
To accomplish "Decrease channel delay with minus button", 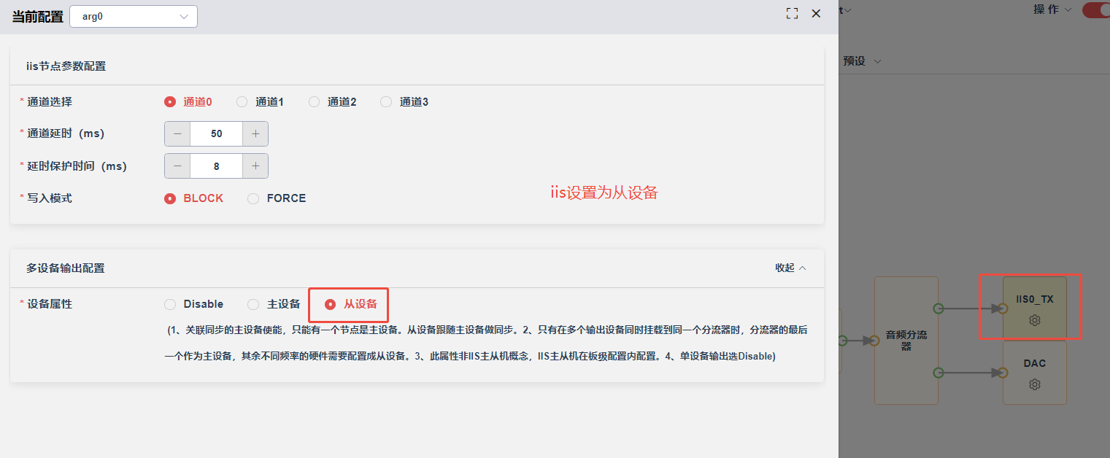I will [x=177, y=134].
